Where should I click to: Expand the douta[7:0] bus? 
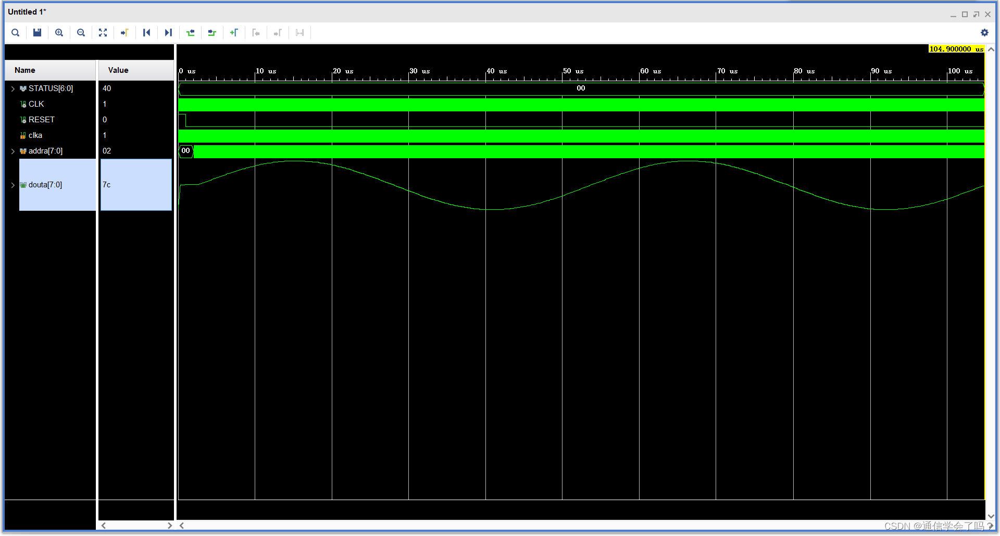(13, 185)
